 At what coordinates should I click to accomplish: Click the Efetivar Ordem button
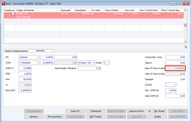tap(116, 117)
